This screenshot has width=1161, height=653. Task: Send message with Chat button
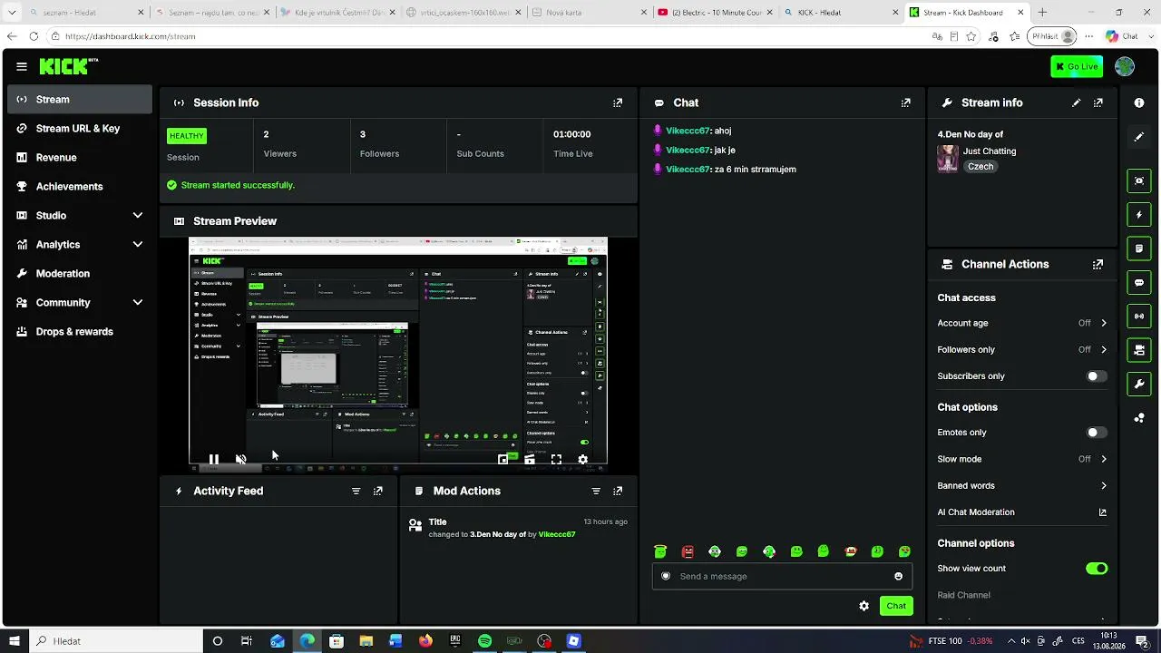point(896,606)
